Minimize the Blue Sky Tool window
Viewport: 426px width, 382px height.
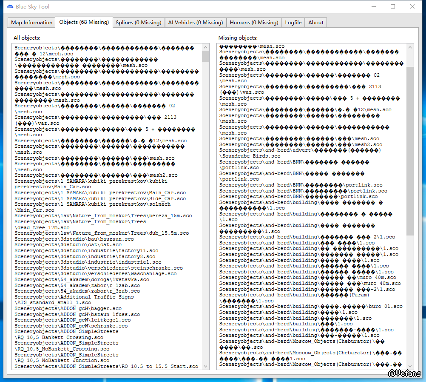pos(374,6)
